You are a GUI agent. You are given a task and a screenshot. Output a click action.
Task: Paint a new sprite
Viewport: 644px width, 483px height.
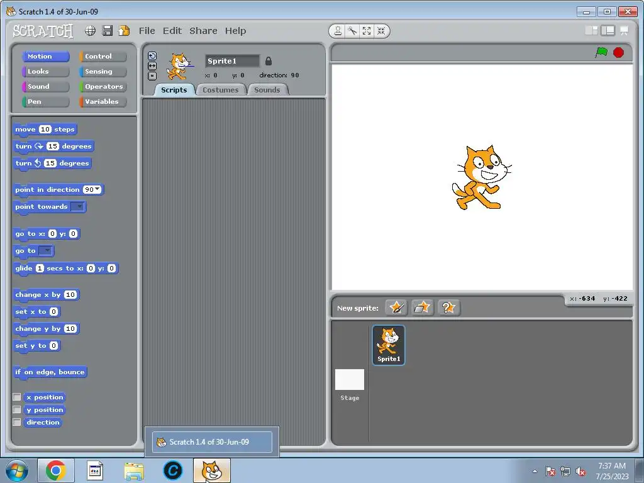click(396, 308)
